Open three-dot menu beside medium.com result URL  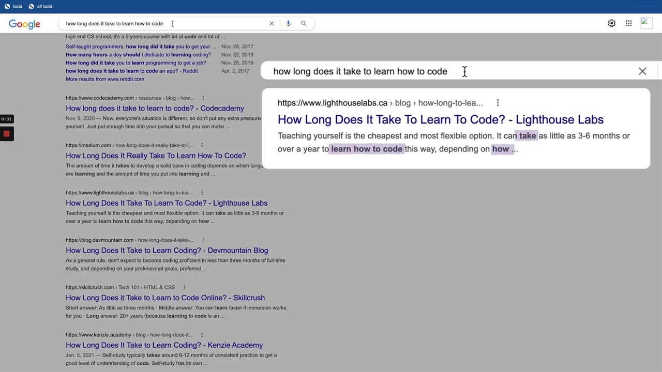click(x=202, y=146)
